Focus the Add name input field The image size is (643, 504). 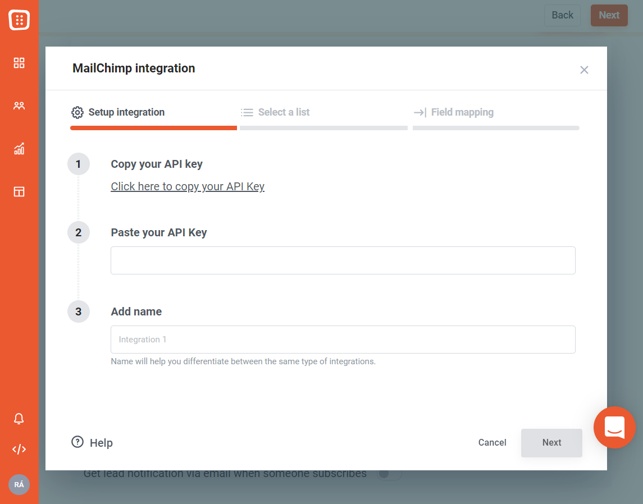(343, 340)
